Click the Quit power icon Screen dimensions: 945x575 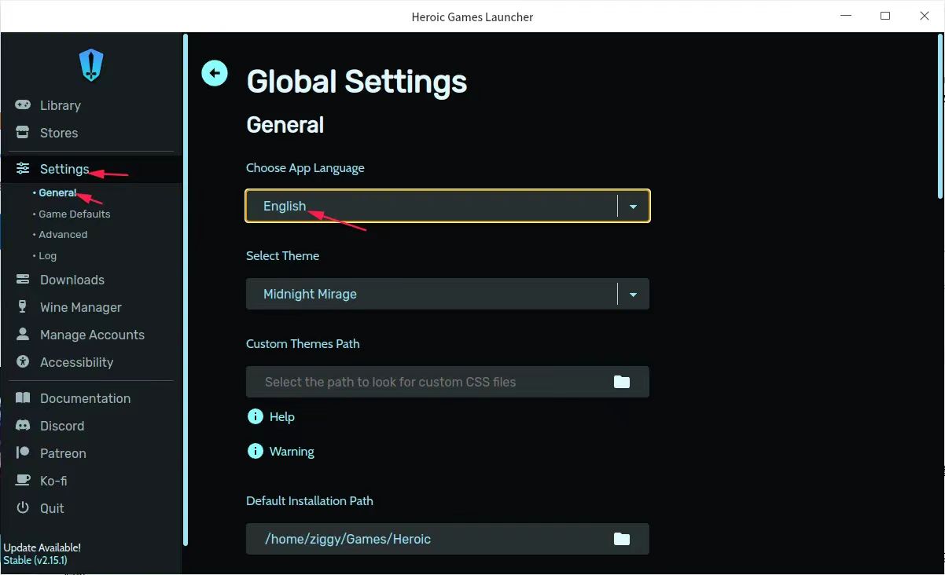(x=23, y=507)
